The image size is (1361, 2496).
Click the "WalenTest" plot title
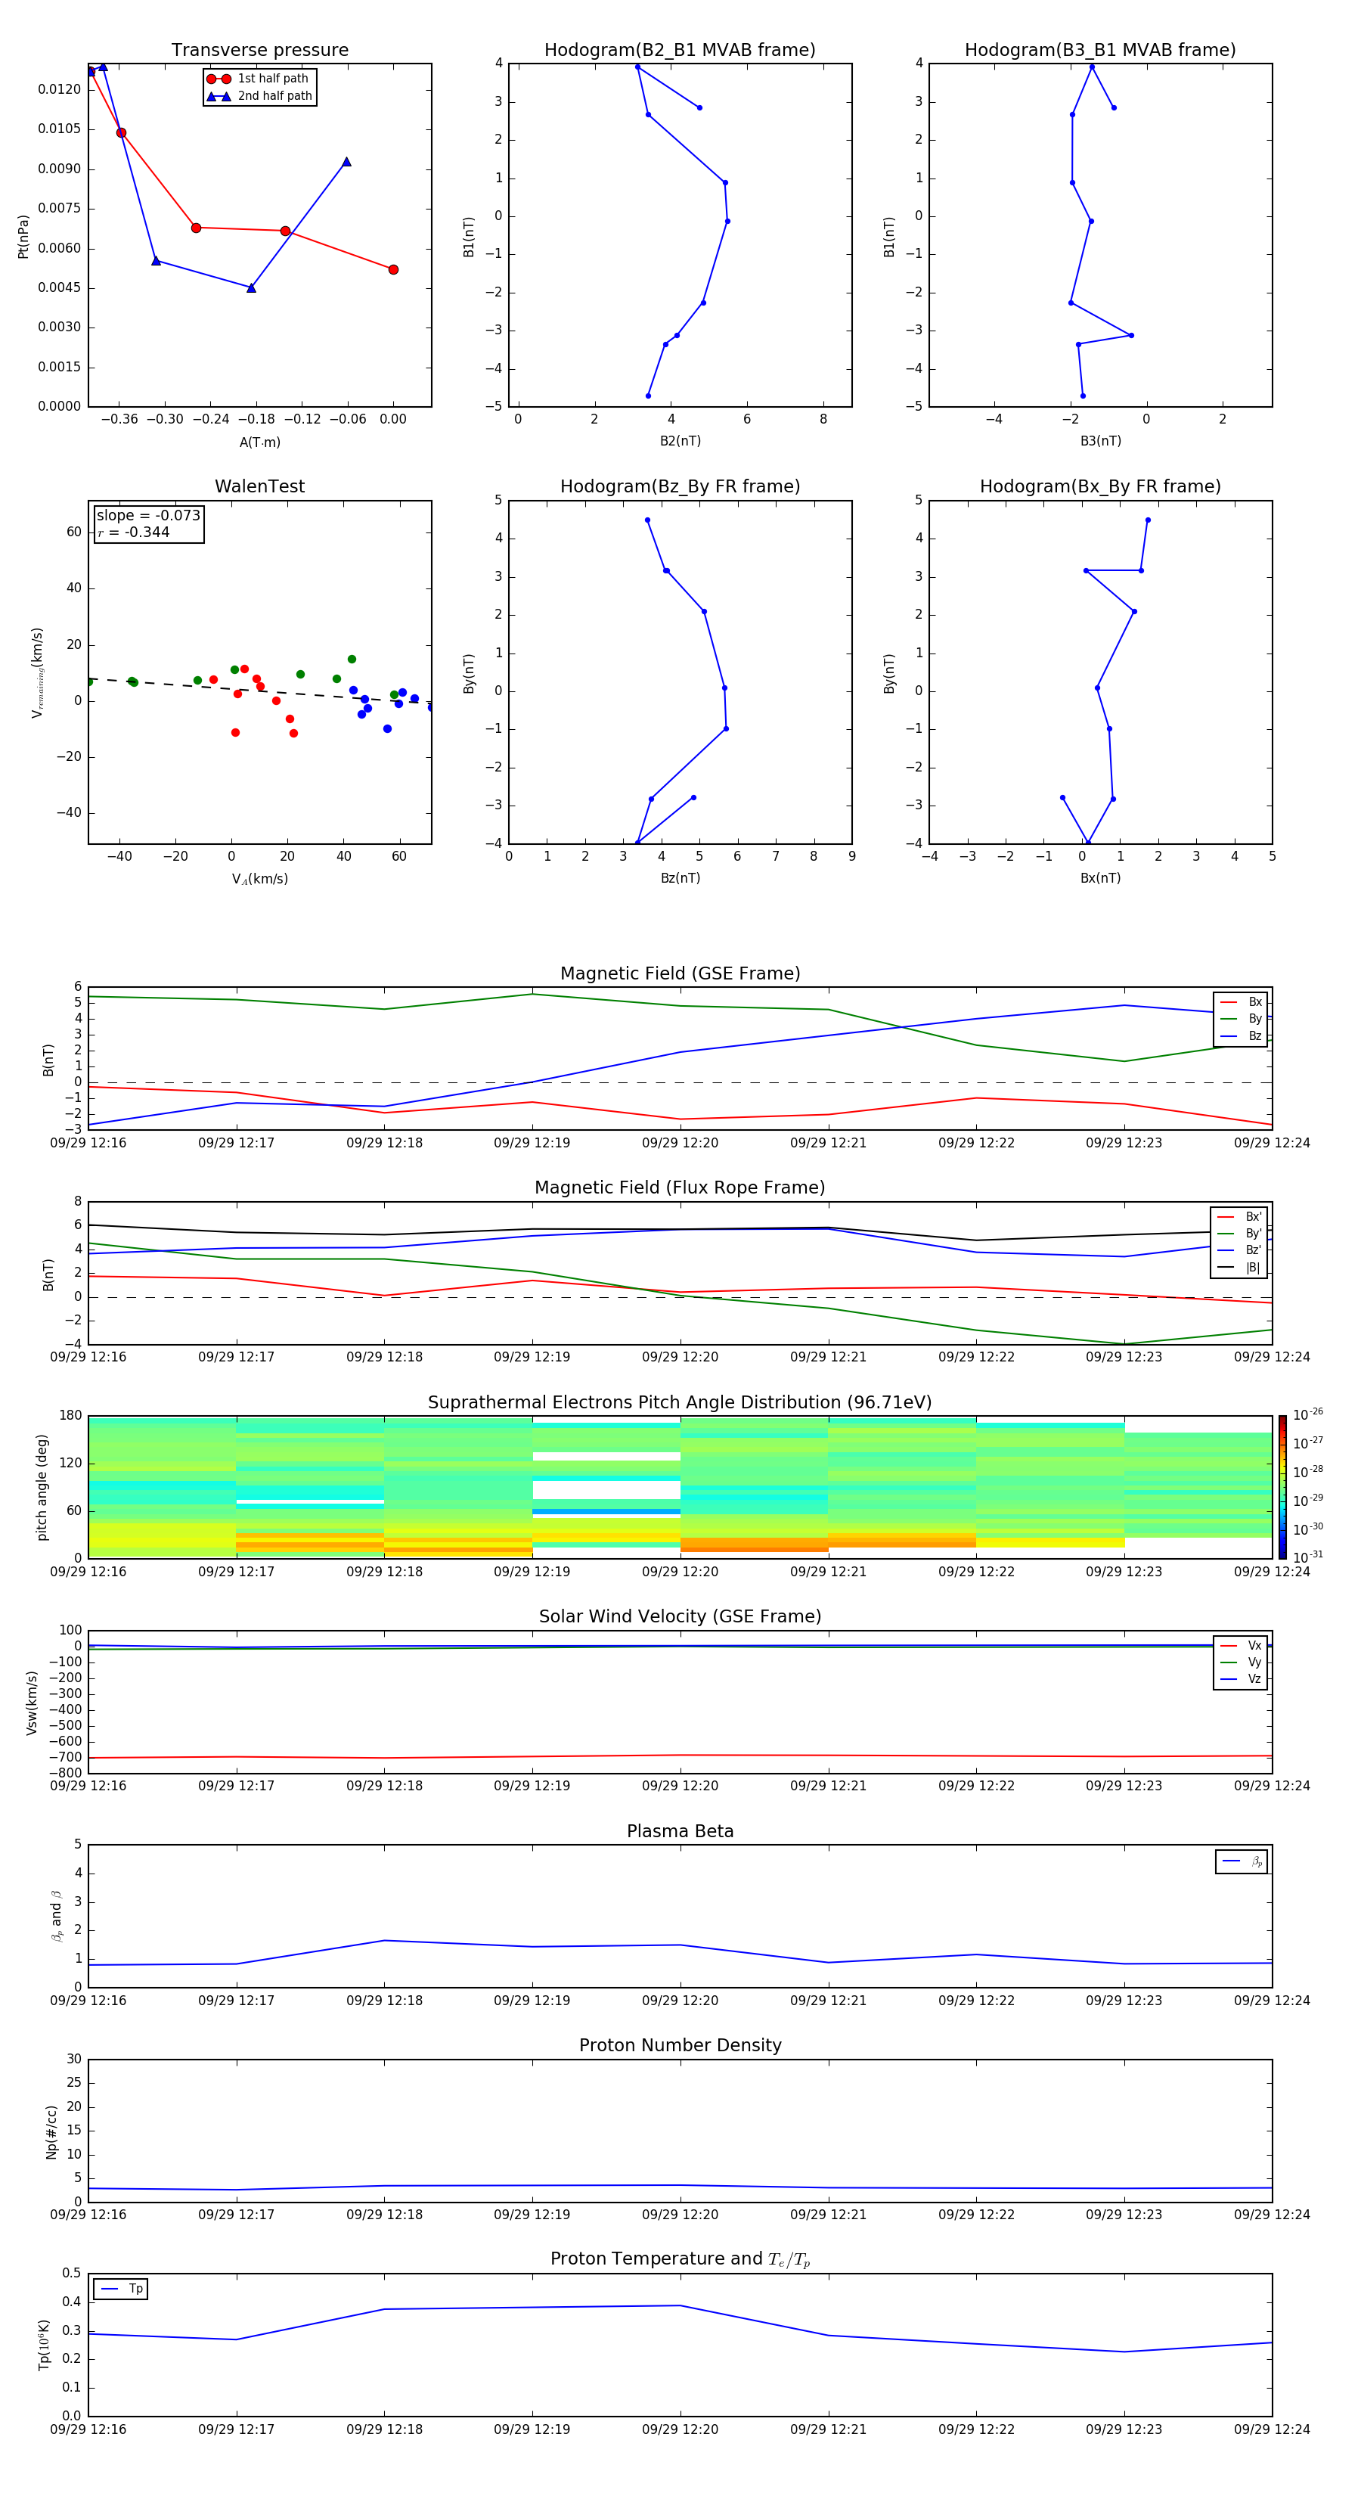pyautogui.click(x=259, y=486)
